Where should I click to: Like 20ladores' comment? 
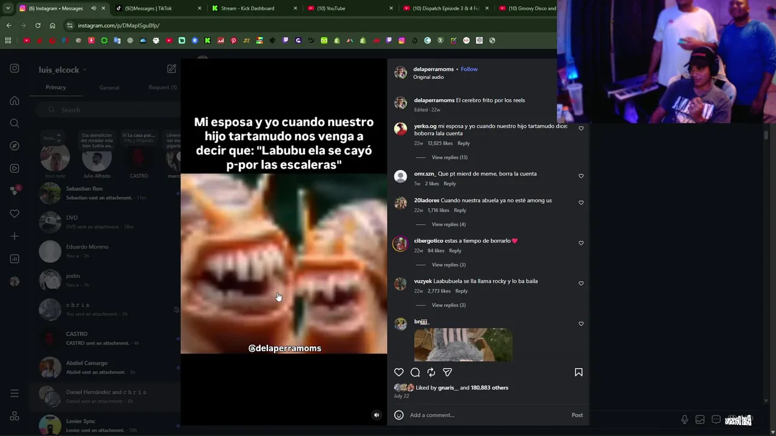581,203
